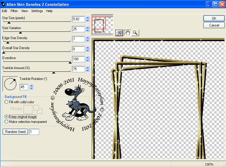Select the hand pan tool
Viewport: 226px width, 167px height.
click(127, 33)
